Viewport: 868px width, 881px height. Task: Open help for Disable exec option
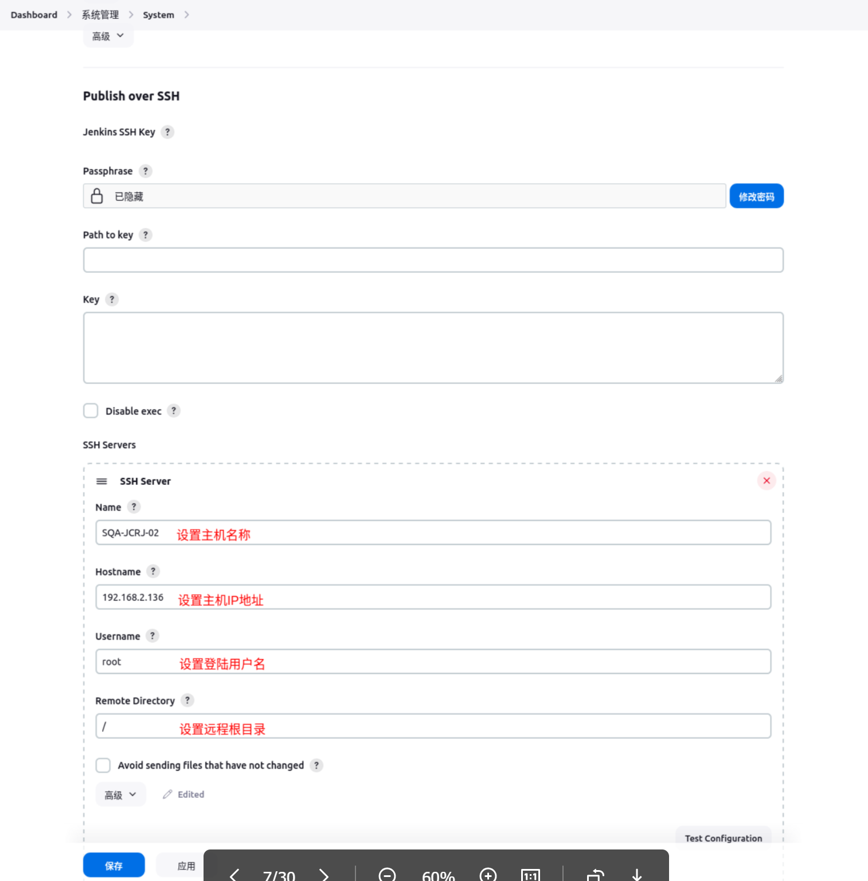click(x=174, y=410)
